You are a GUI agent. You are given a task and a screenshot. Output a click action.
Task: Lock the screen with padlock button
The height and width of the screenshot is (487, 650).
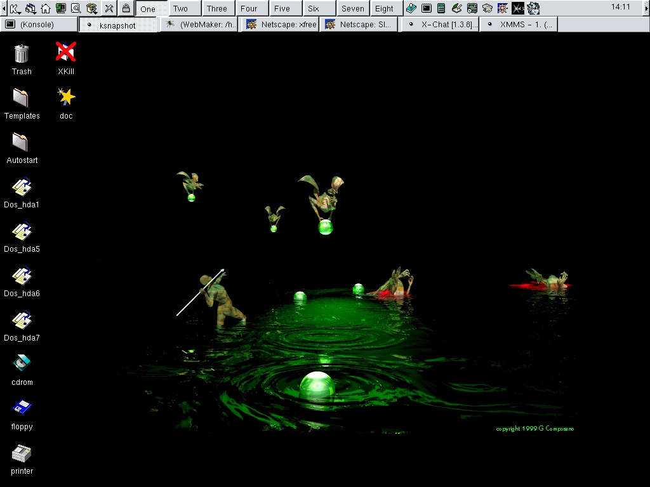coord(126,8)
